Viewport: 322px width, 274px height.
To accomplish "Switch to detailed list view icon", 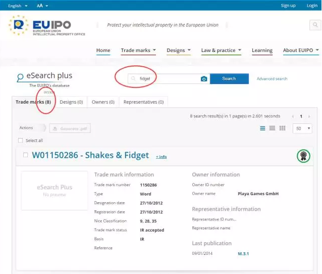I will pos(262,128).
